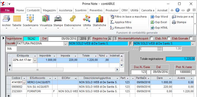Click the record selector arrow beside Registrazione

[4, 38]
